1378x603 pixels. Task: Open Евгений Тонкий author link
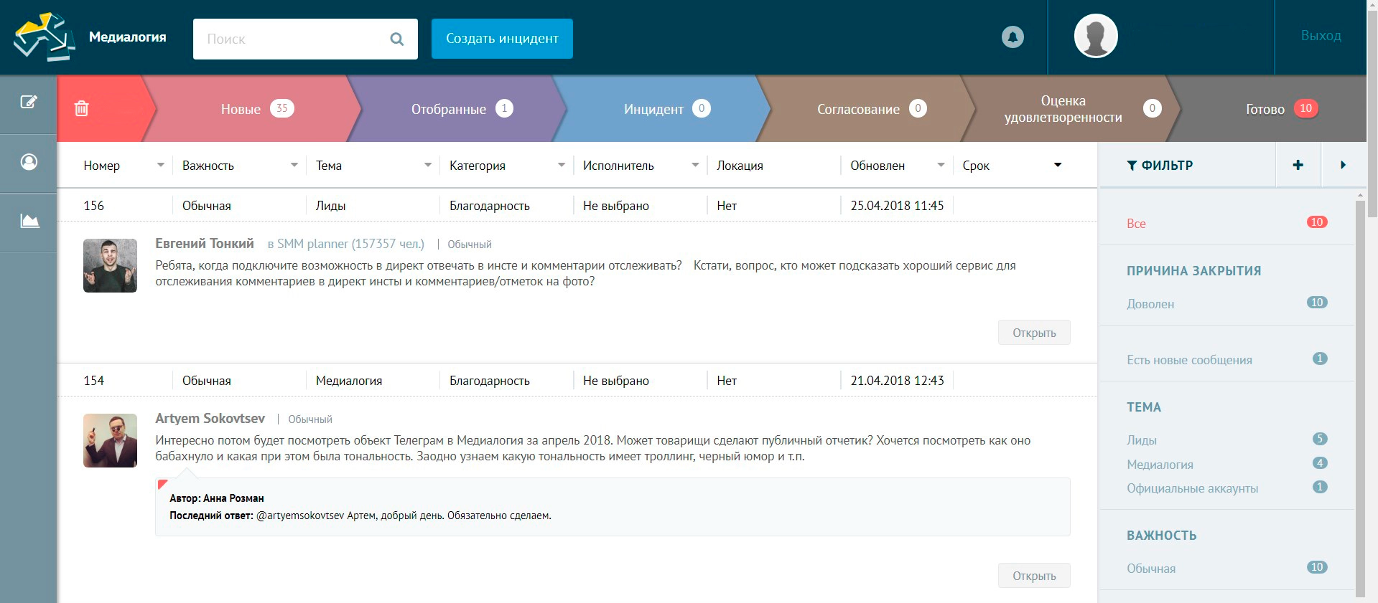pyautogui.click(x=205, y=244)
